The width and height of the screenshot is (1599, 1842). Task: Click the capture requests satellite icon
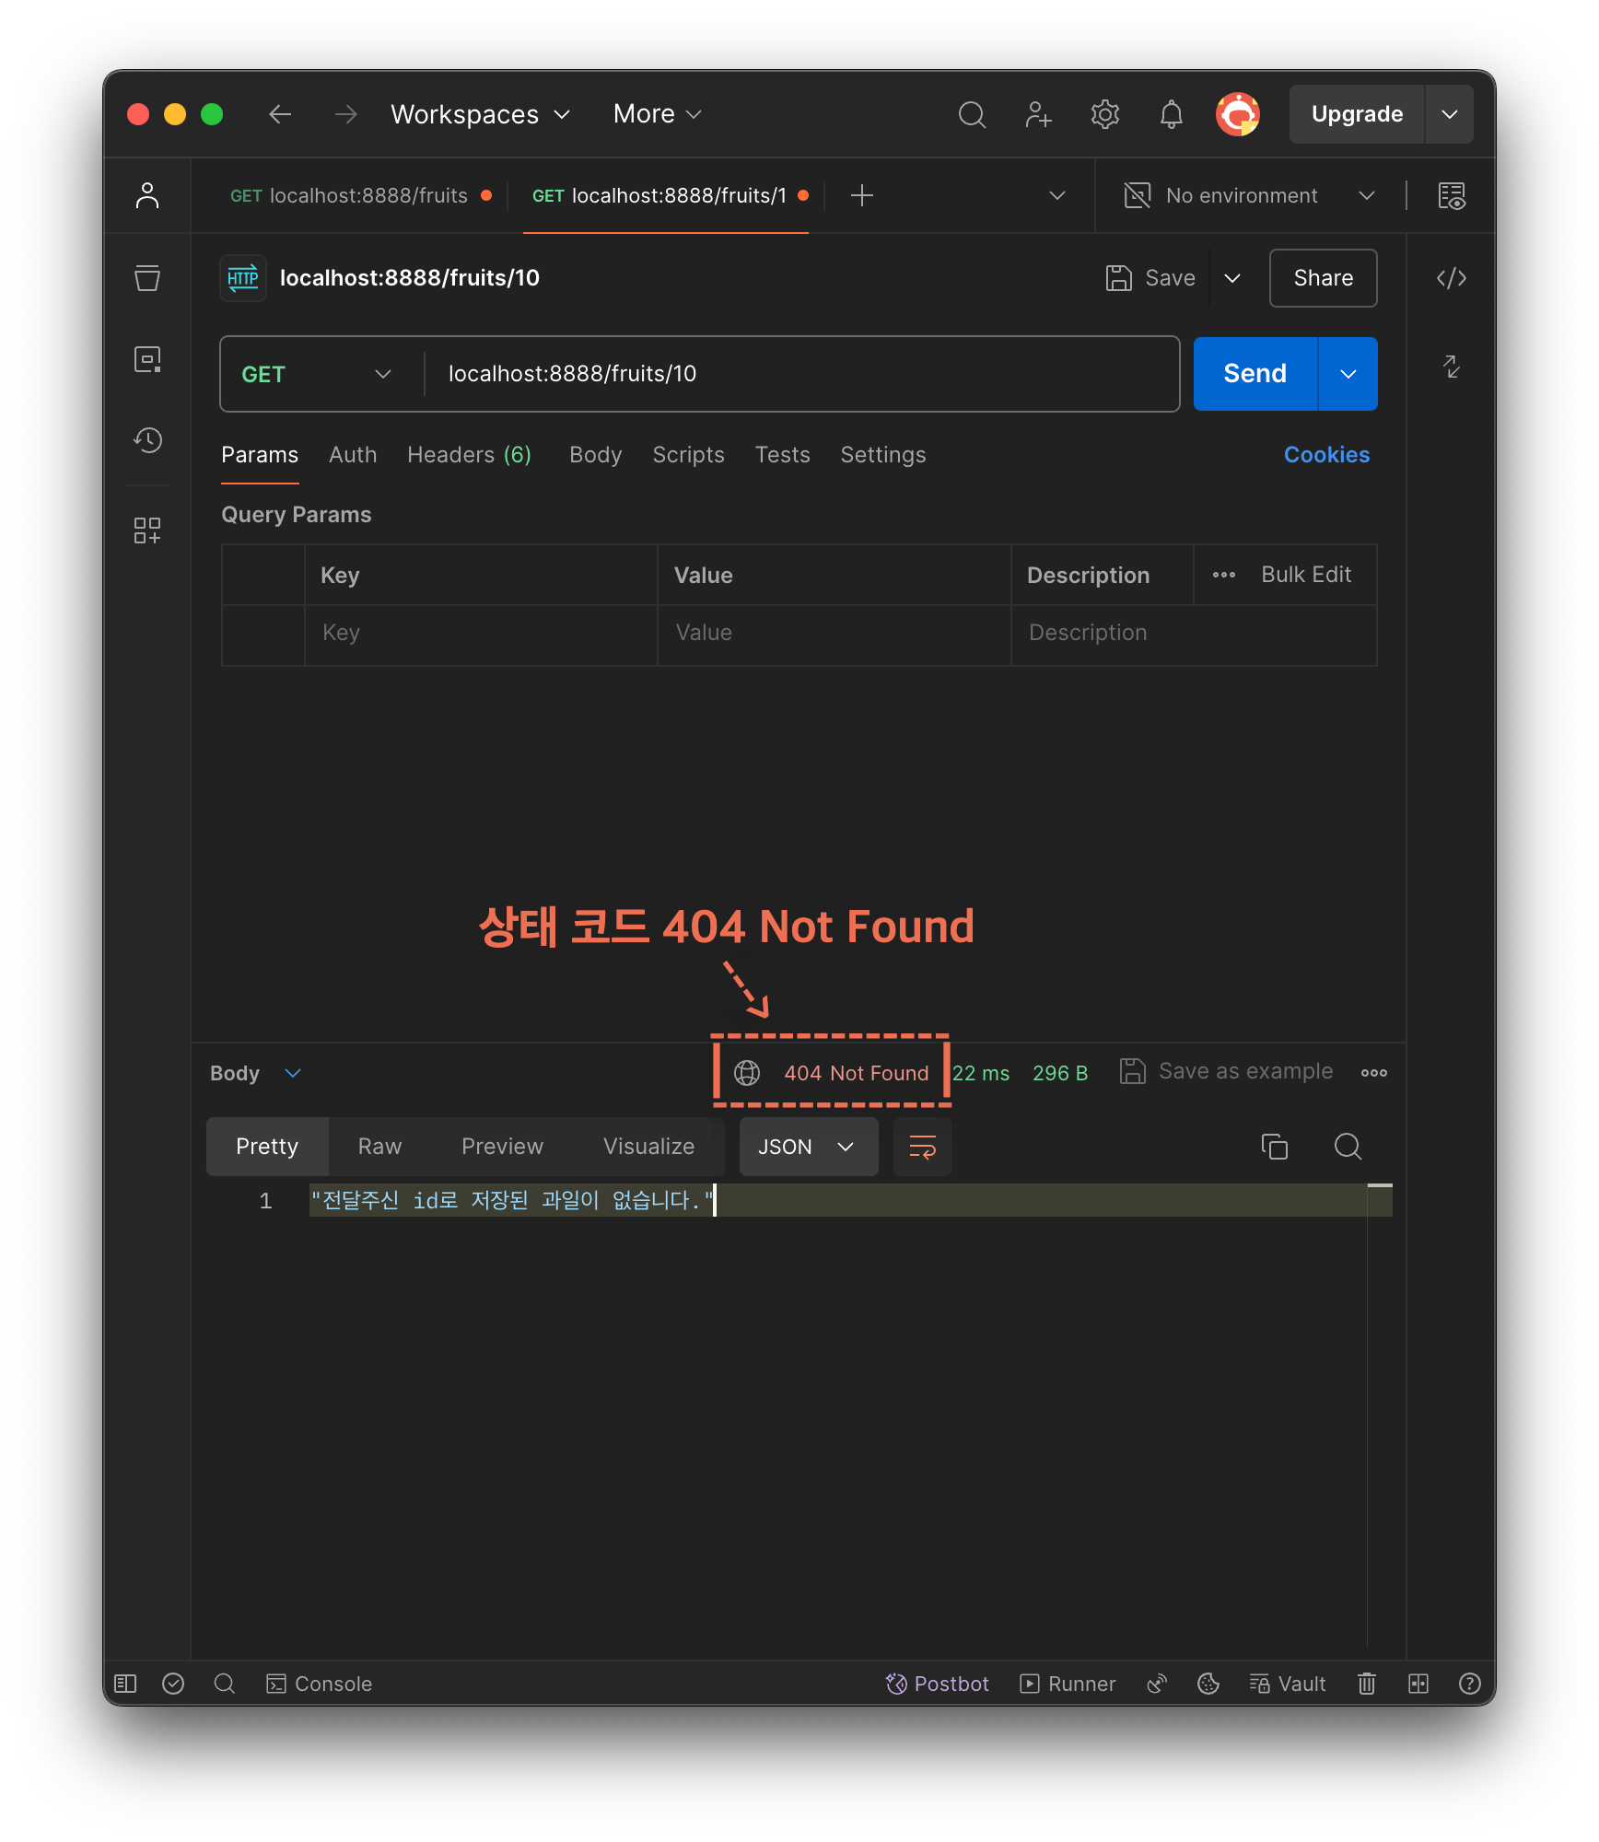click(x=1157, y=1684)
